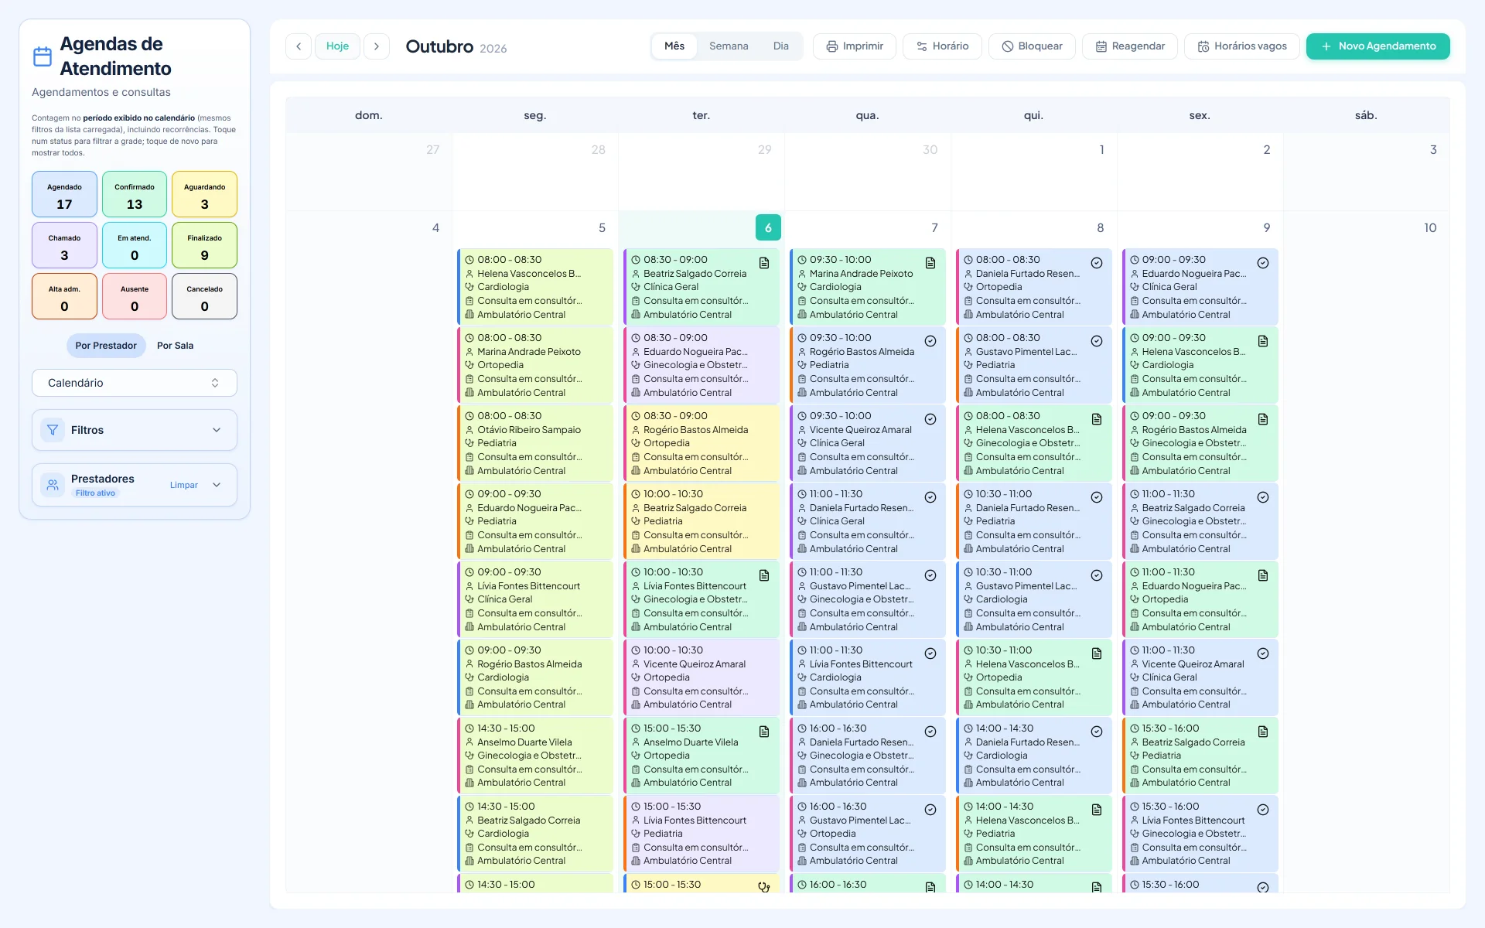Switch to the Semana view tab
1485x928 pixels.
pyautogui.click(x=729, y=46)
